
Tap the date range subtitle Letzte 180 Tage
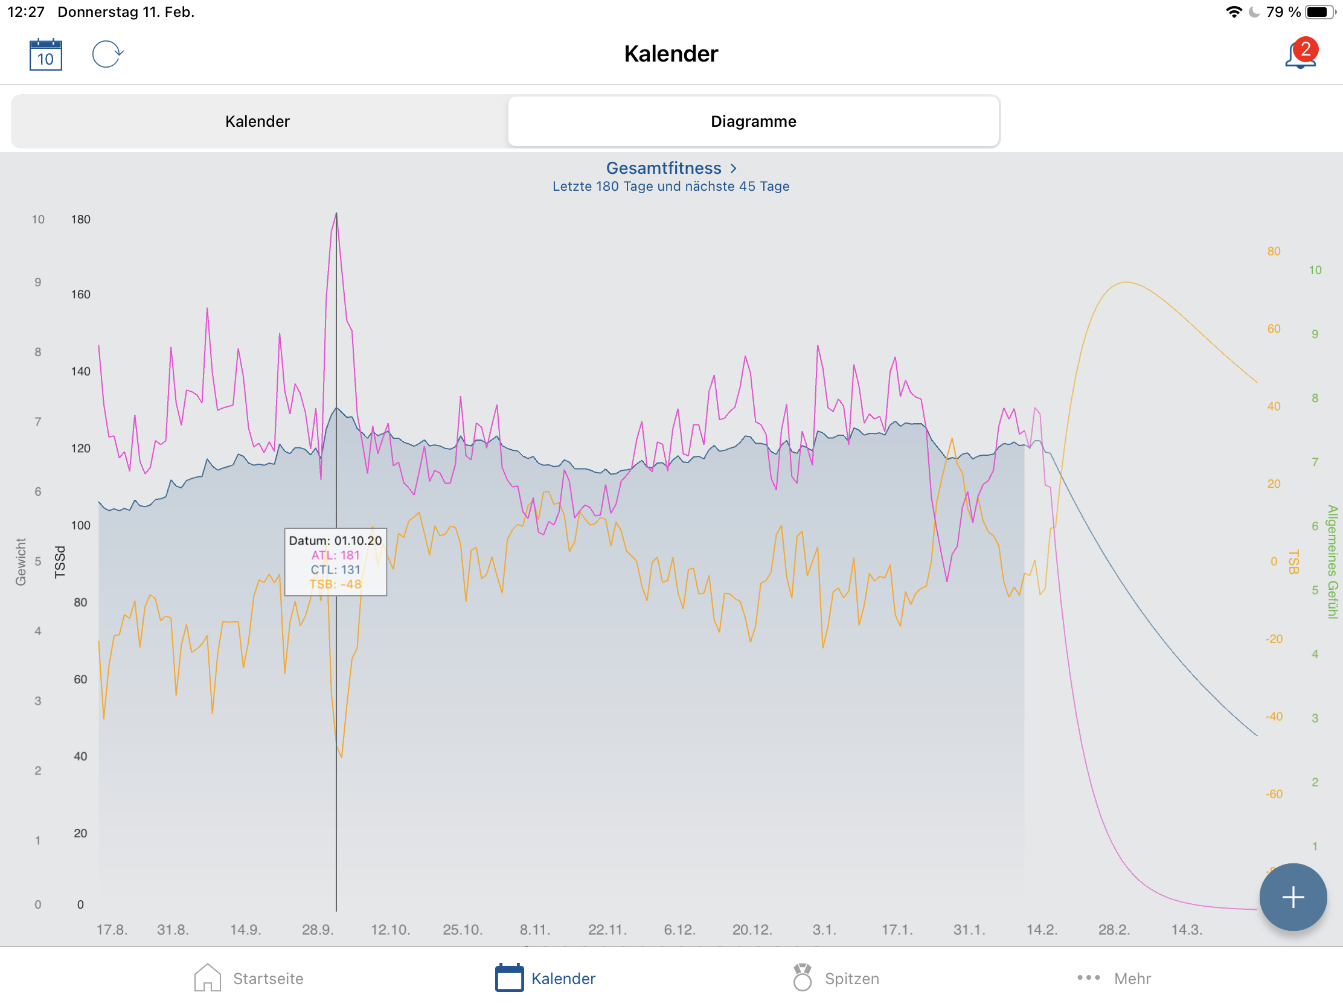pyautogui.click(x=670, y=187)
